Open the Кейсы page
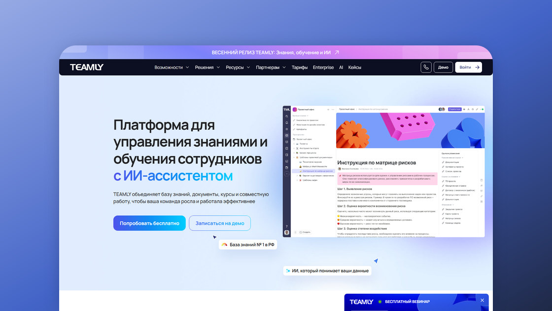This screenshot has height=311, width=552. pyautogui.click(x=354, y=67)
